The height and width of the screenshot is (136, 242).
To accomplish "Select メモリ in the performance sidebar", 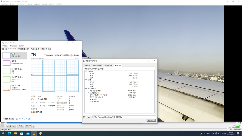I will tap(14, 63).
